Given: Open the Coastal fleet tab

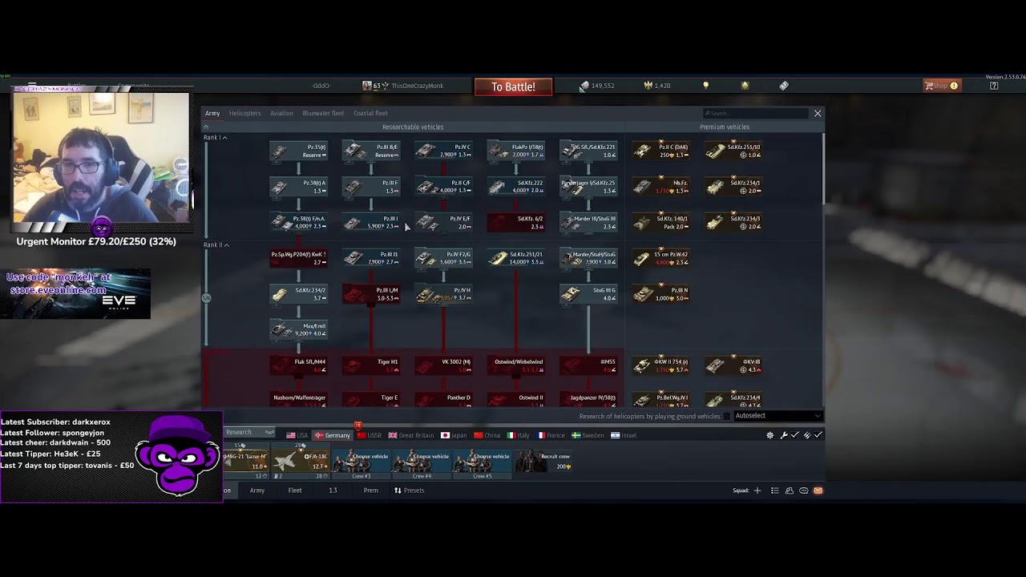Looking at the screenshot, I should (x=370, y=113).
